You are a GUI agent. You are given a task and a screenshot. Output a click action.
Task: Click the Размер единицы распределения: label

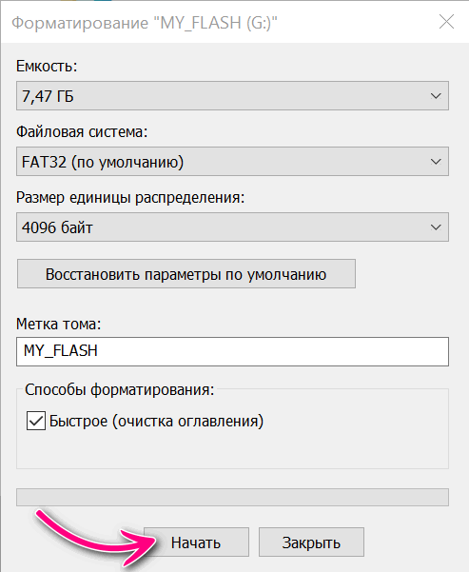coord(130,197)
